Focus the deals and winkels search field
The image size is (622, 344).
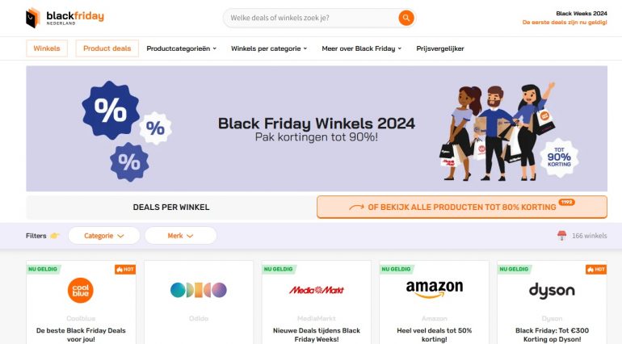tap(311, 18)
